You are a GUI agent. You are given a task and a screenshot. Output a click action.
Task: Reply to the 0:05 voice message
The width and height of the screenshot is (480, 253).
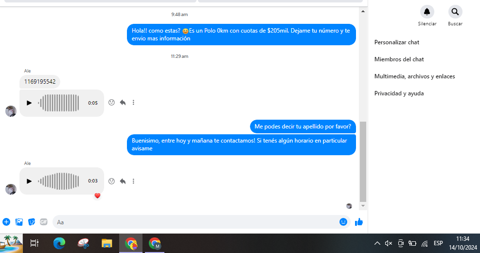tap(123, 103)
